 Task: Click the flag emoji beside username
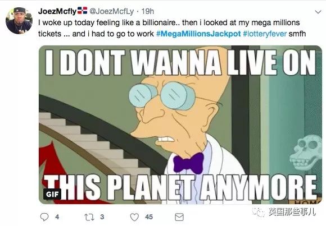coord(82,11)
